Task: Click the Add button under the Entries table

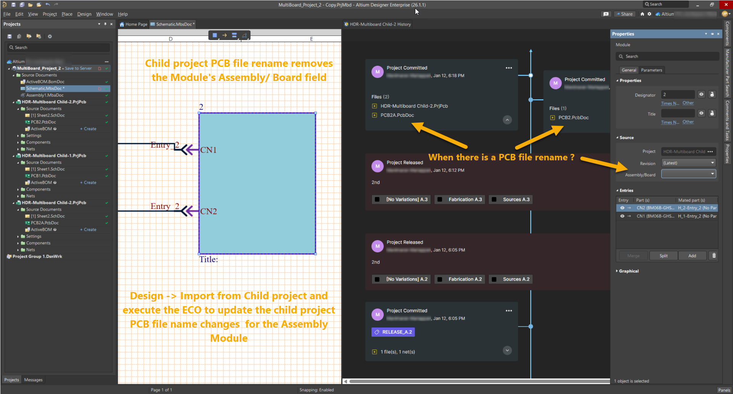Action: [x=692, y=256]
